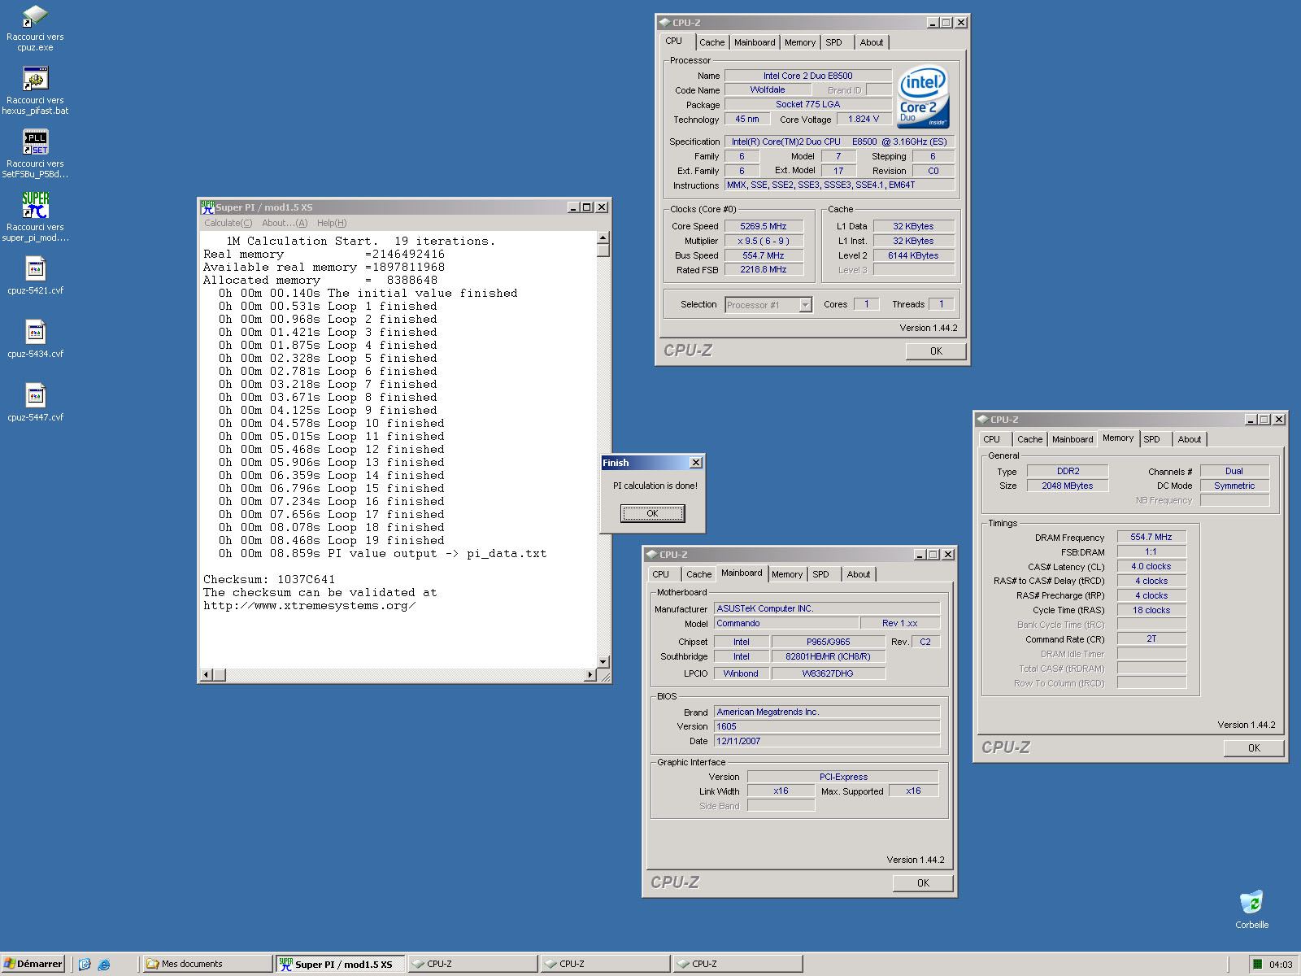1301x976 pixels.
Task: Click the taskbar clock showing 04:03
Action: coord(1281,965)
